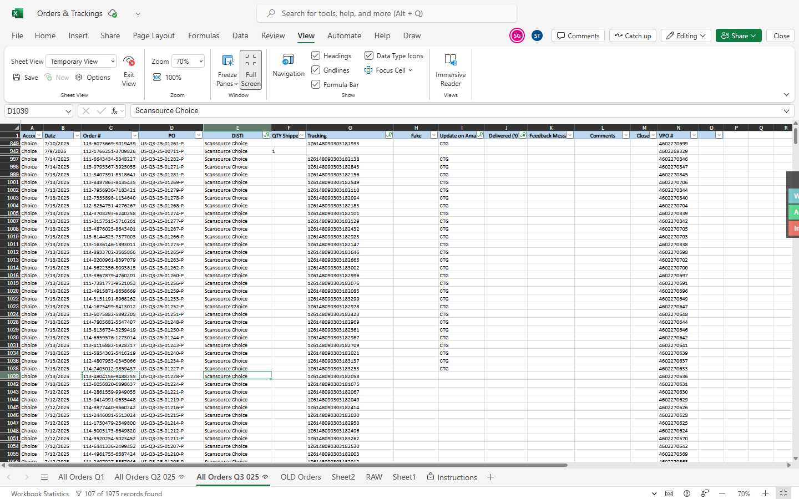Image resolution: width=799 pixels, height=499 pixels.
Task: Uncheck the Formula Bar checkbox
Action: (316, 84)
